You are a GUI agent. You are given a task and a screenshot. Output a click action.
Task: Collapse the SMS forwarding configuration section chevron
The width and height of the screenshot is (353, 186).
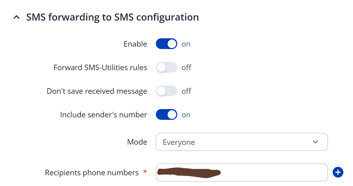[17, 18]
